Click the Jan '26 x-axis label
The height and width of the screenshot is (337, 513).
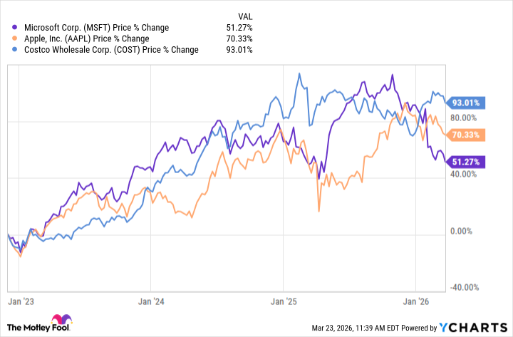click(417, 301)
